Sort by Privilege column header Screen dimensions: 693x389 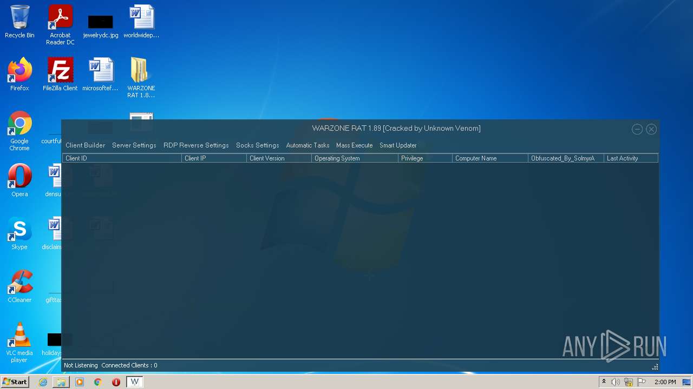(x=426, y=158)
